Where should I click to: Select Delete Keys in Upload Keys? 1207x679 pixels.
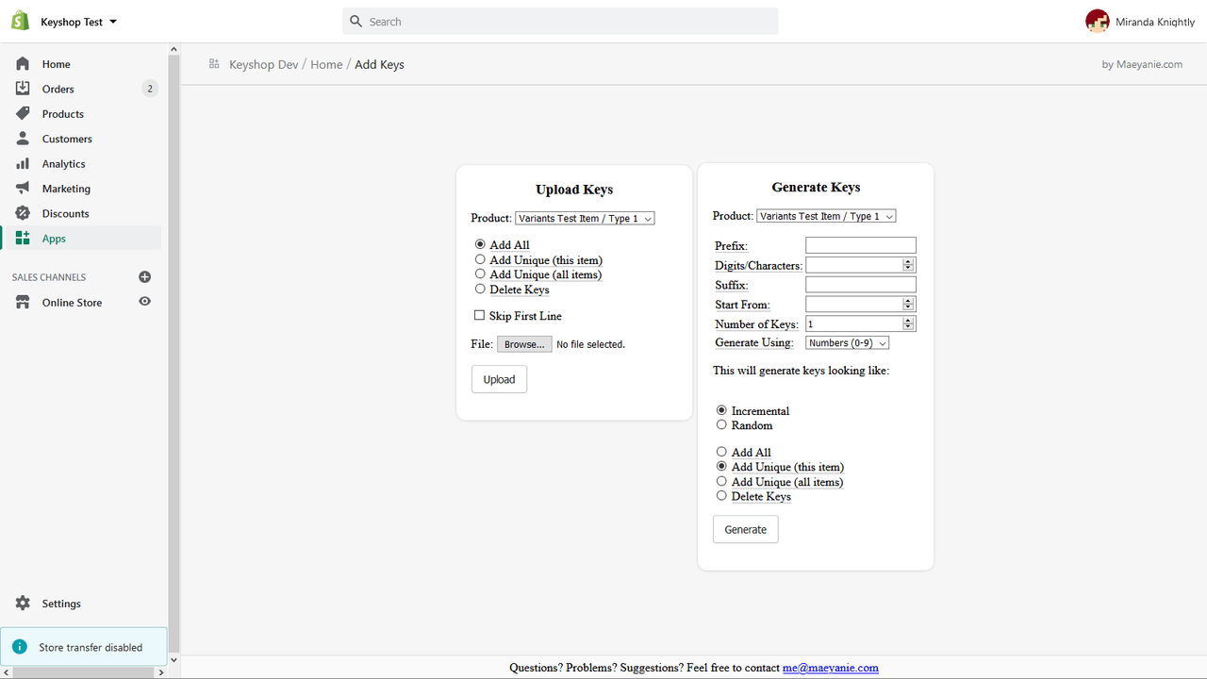[480, 289]
